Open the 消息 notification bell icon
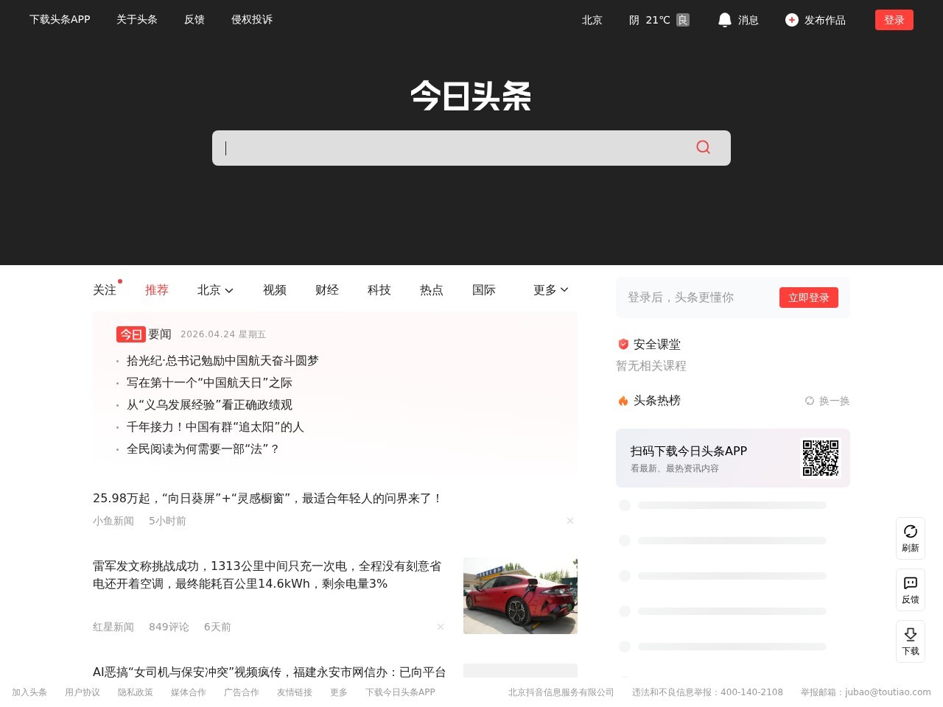Screen dimensions: 943x707 pyautogui.click(x=725, y=20)
